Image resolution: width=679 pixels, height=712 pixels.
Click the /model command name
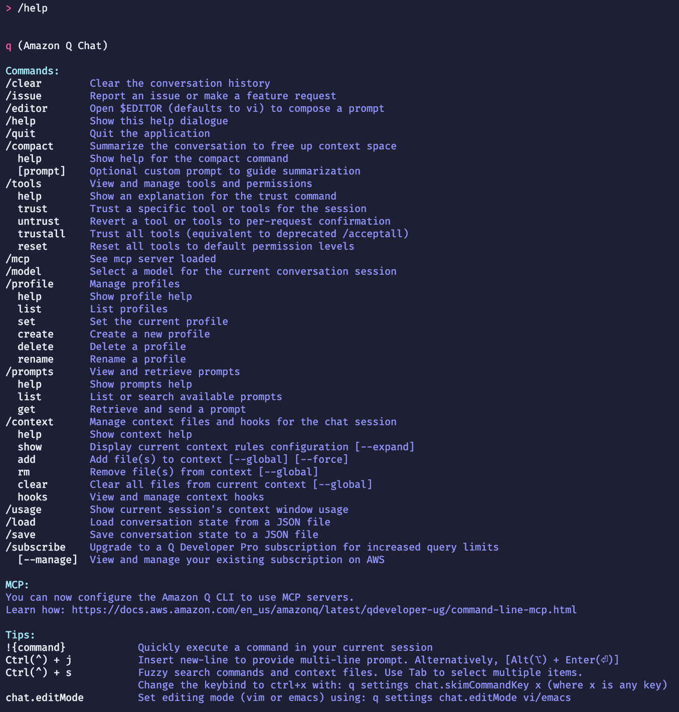tap(24, 271)
